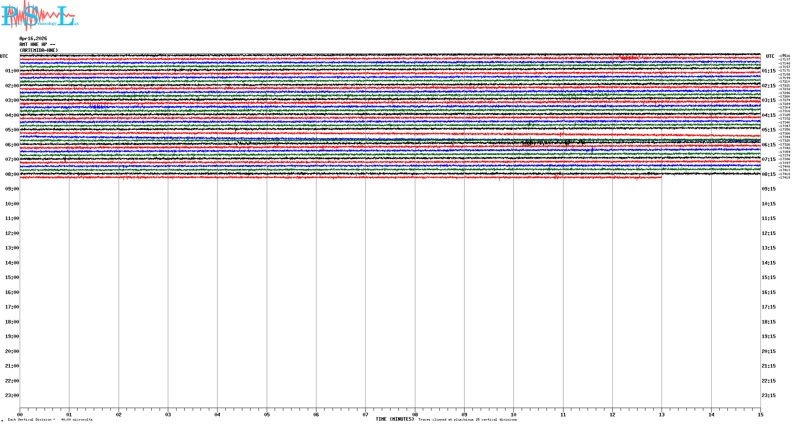Select the AMT HNE HP station text

(x=37, y=44)
